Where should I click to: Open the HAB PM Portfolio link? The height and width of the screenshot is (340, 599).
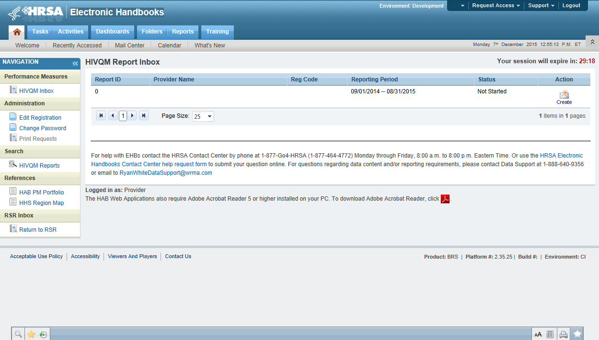click(x=42, y=193)
